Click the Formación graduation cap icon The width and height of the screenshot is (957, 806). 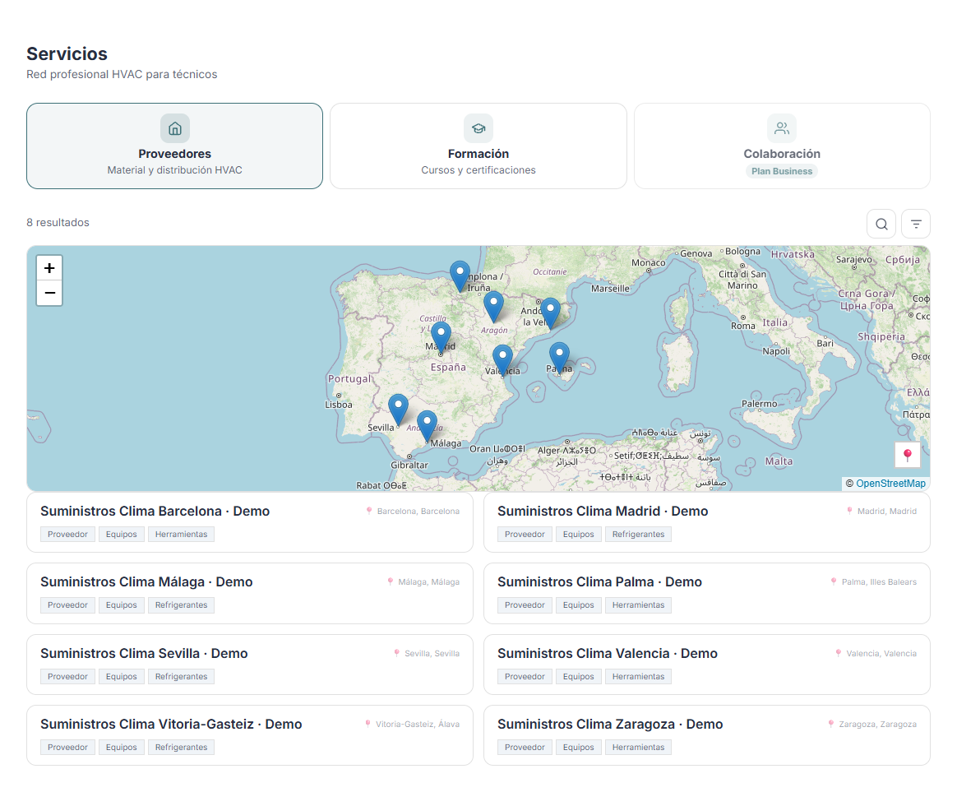tap(478, 128)
